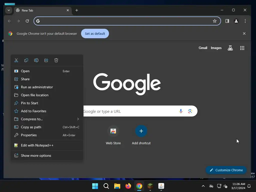
Task: Cut using the scissors icon in context menu
Action: pyautogui.click(x=16, y=60)
